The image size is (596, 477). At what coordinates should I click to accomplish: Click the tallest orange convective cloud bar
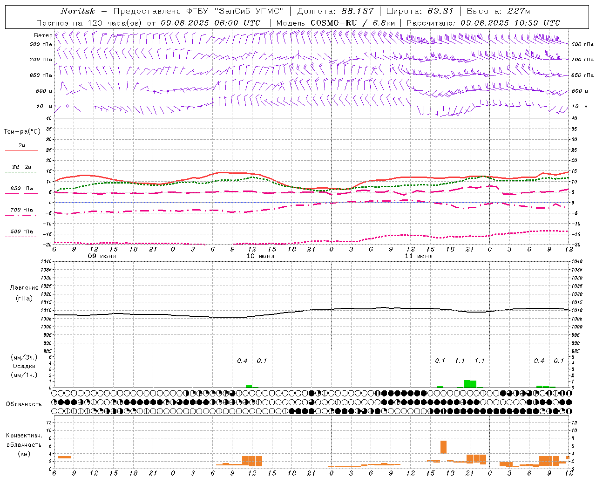443,447
